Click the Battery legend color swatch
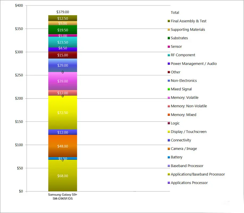Screen dimensions: 244x213 pos(169,157)
